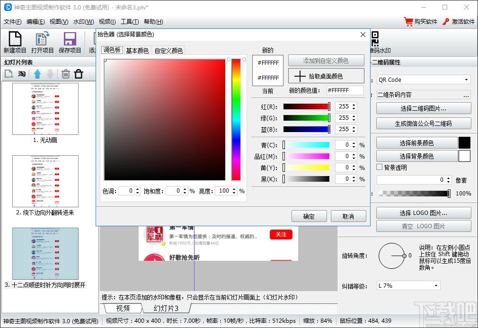
Task: Adjust the Green (G) value stepper
Action: pos(354,118)
